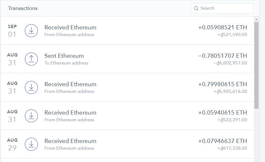Viewport: 265px width, 162px height.
Task: Click the +0.07946637 ETH amount
Action: click(222, 141)
